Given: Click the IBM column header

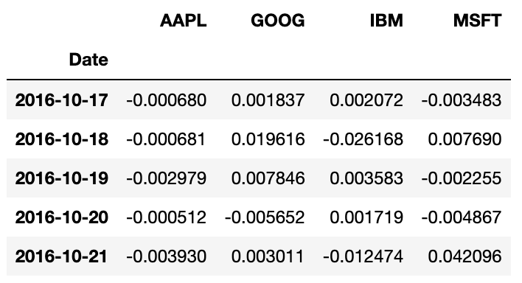Looking at the screenshot, I should (x=386, y=21).
